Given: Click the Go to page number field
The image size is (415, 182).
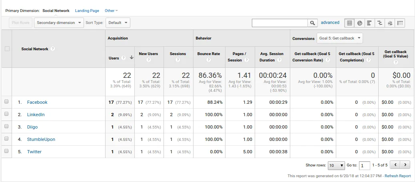Looking at the screenshot, I should click(x=365, y=166).
